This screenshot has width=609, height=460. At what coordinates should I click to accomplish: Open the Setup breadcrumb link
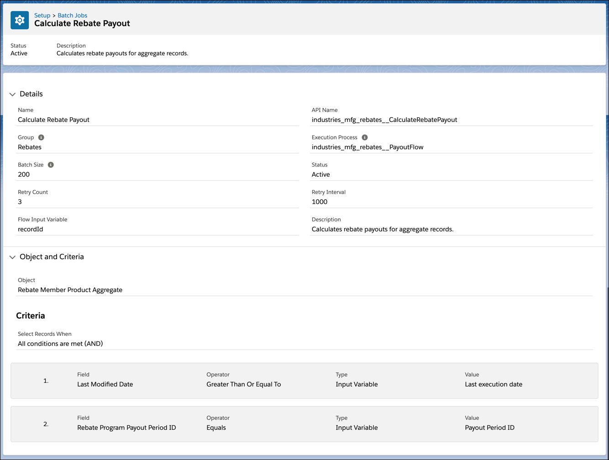(x=42, y=15)
